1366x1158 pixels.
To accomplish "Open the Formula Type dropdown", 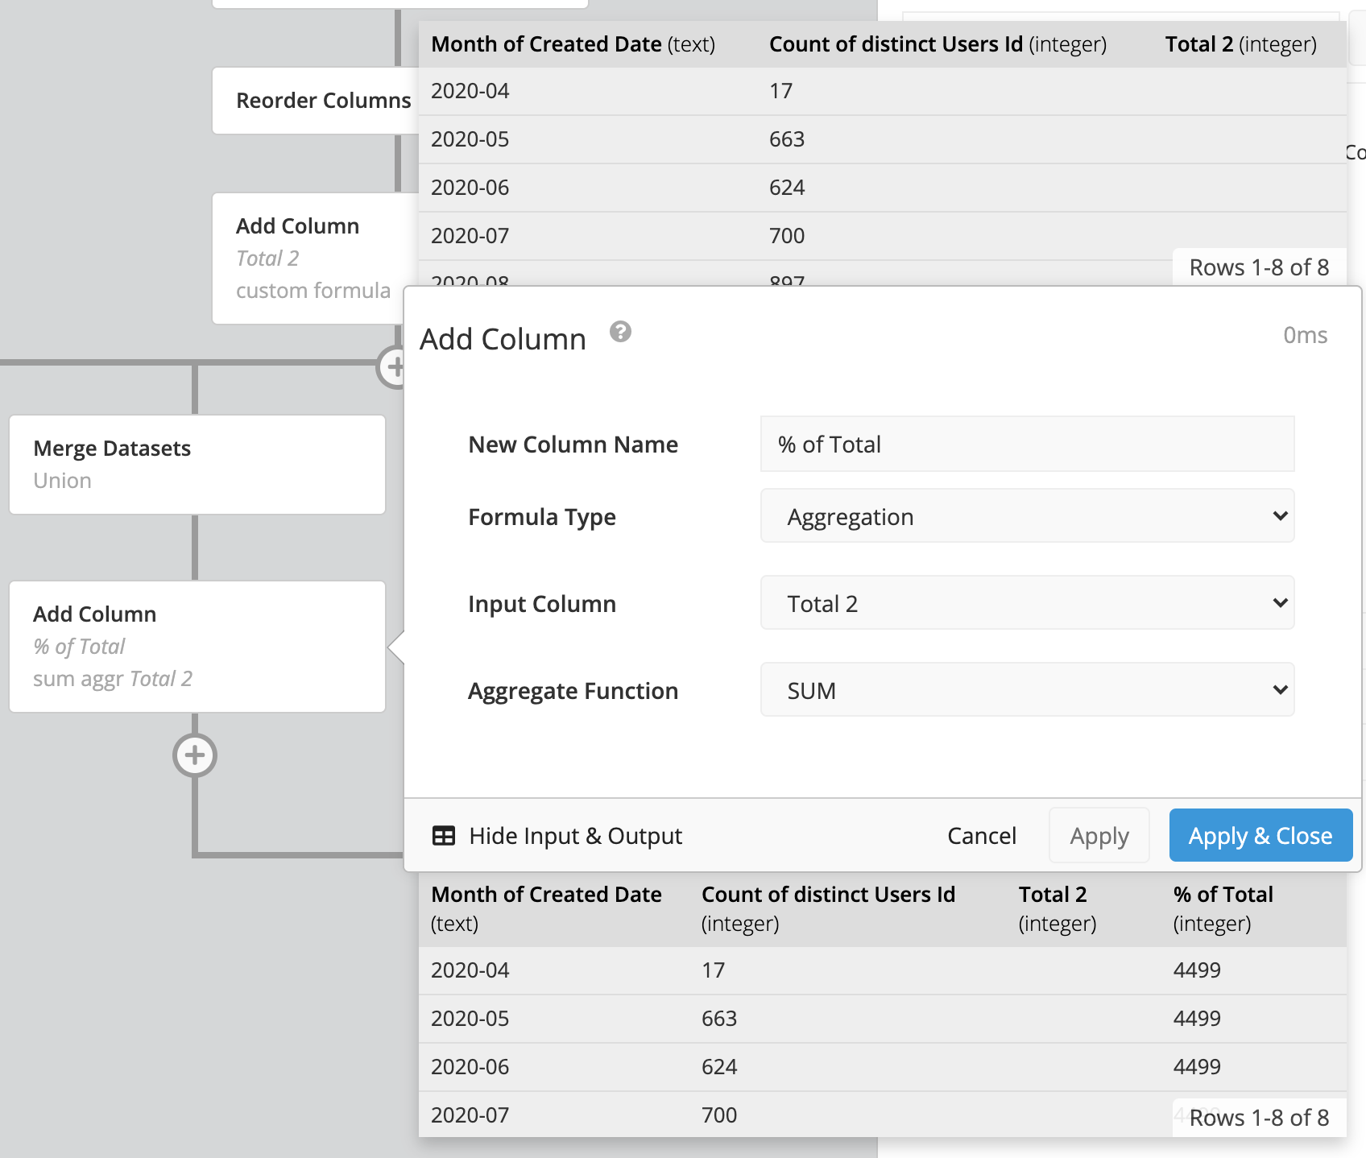I will (1027, 516).
